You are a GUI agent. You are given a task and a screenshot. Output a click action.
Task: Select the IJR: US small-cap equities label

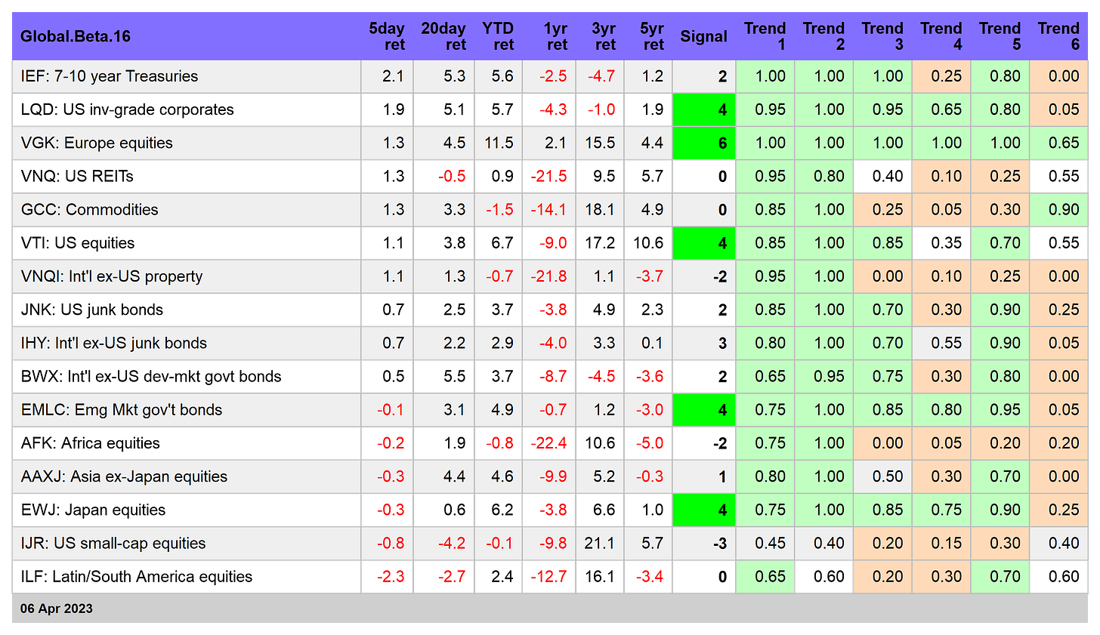[x=113, y=543]
